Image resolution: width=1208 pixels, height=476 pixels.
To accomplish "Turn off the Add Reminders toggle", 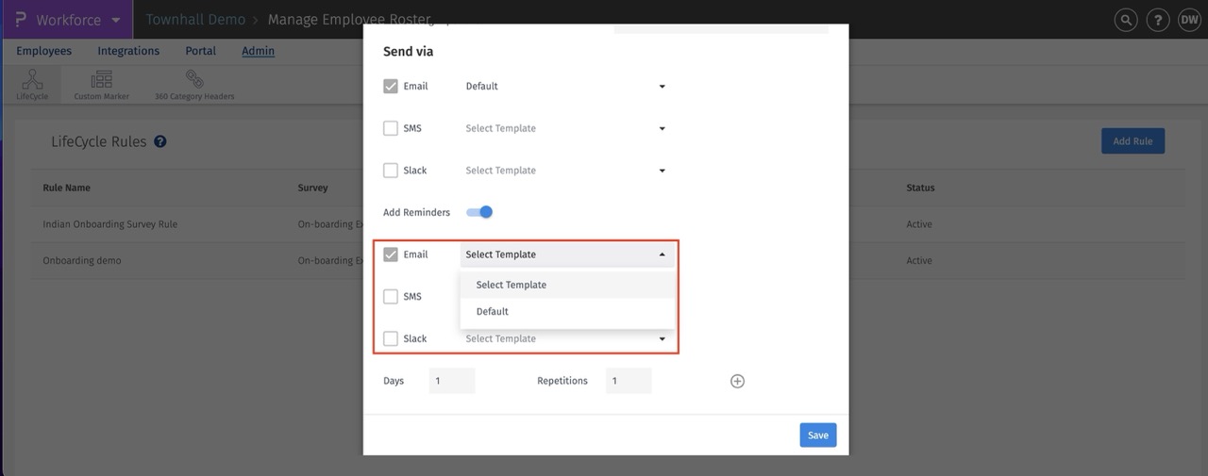I will pos(480,212).
